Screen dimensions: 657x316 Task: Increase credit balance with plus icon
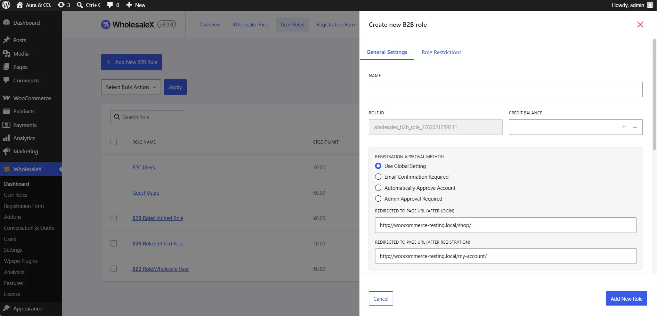[624, 127]
